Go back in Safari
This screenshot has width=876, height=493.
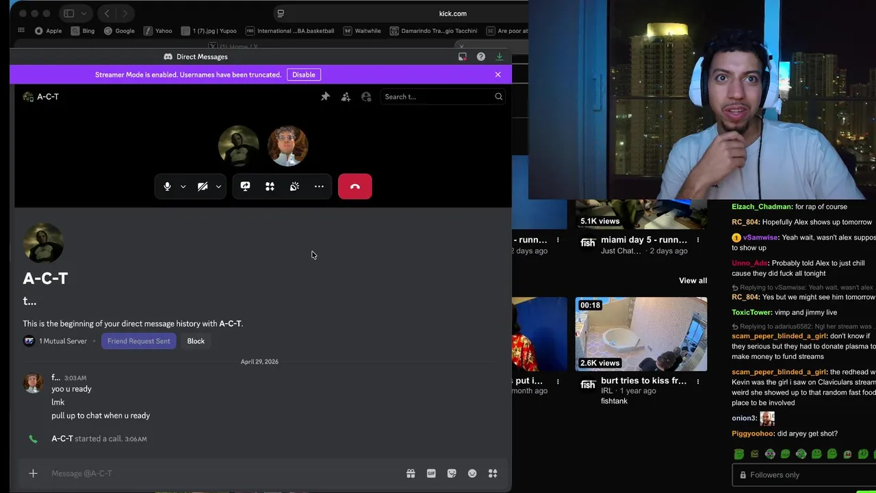click(107, 13)
